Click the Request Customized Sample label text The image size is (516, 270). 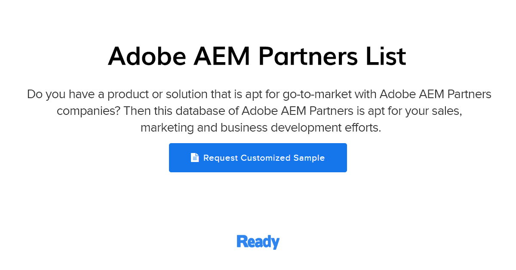coord(264,158)
